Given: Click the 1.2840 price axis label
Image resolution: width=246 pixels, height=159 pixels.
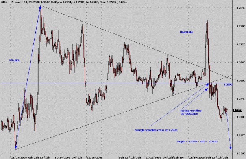Looking at the screenshot, I should [241, 8].
